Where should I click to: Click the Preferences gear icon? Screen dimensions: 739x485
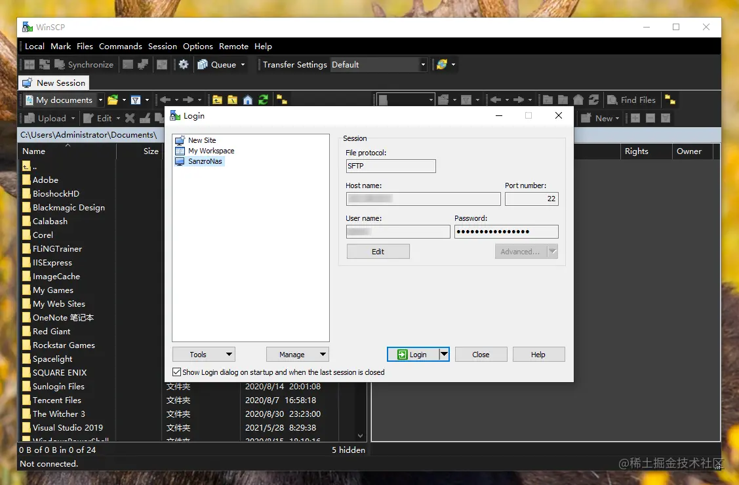(x=184, y=64)
